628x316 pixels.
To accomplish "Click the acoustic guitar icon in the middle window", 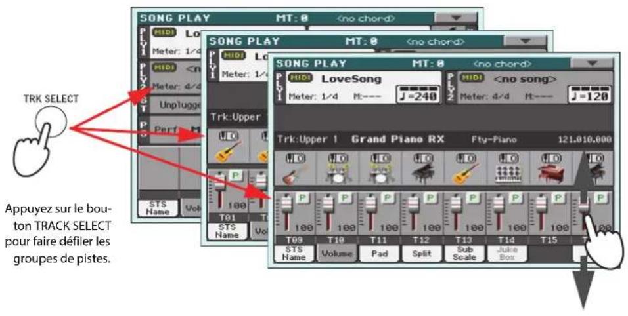I will pyautogui.click(x=229, y=151).
